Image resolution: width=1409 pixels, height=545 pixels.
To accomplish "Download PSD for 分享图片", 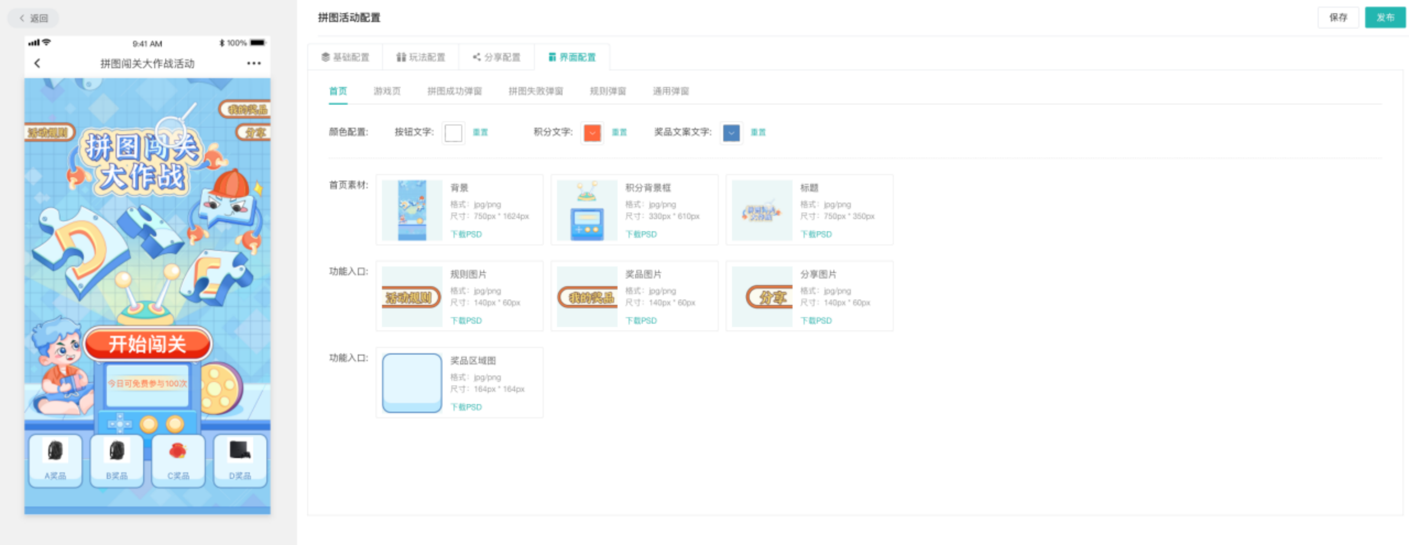I will pyautogui.click(x=816, y=320).
